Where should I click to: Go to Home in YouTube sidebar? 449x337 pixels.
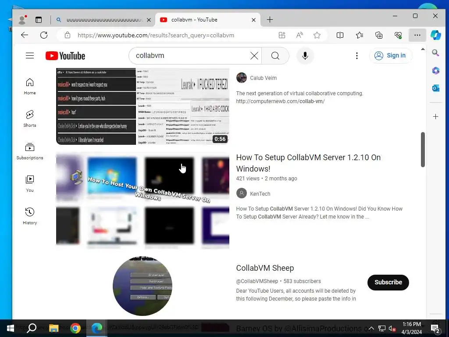pos(30,86)
